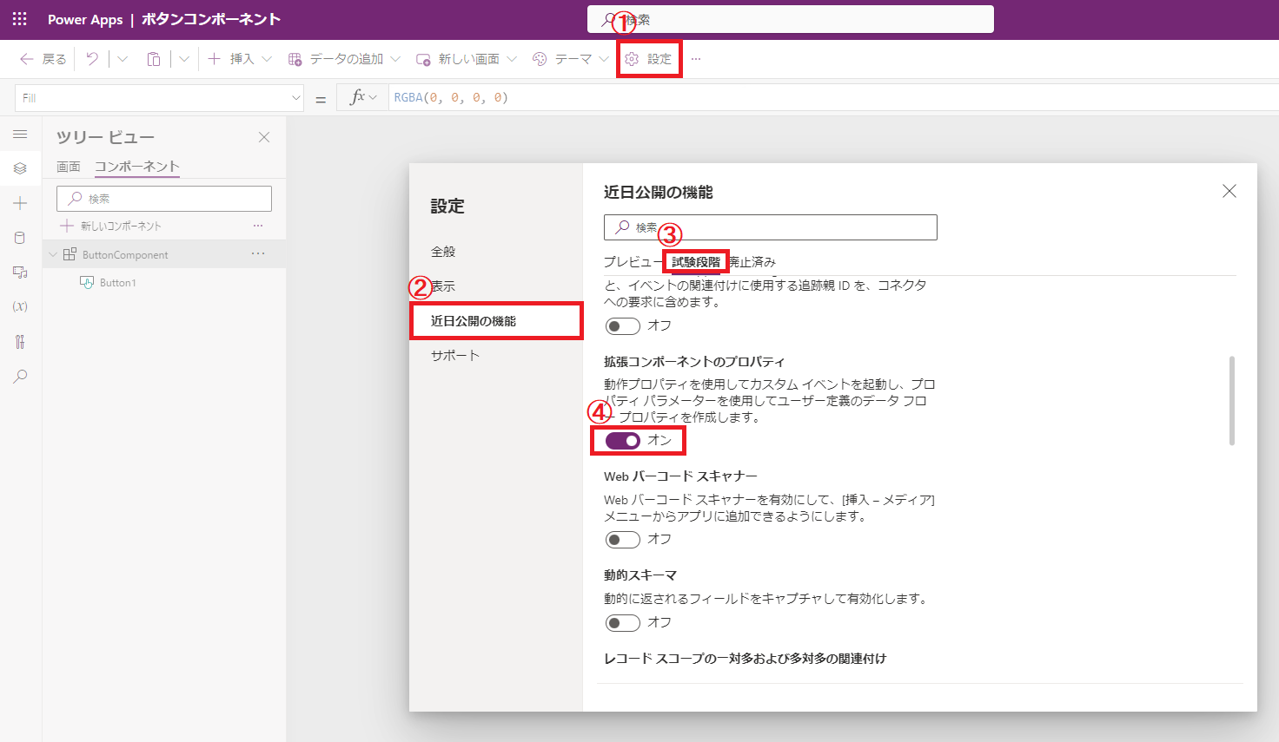Select the Insert (+) icon in sidebar

(x=20, y=204)
